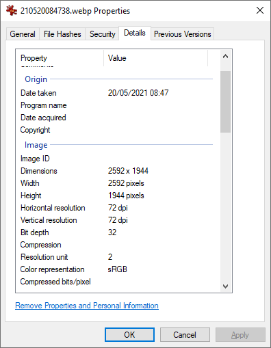Click the vertical scrollbar thumb

point(225,102)
